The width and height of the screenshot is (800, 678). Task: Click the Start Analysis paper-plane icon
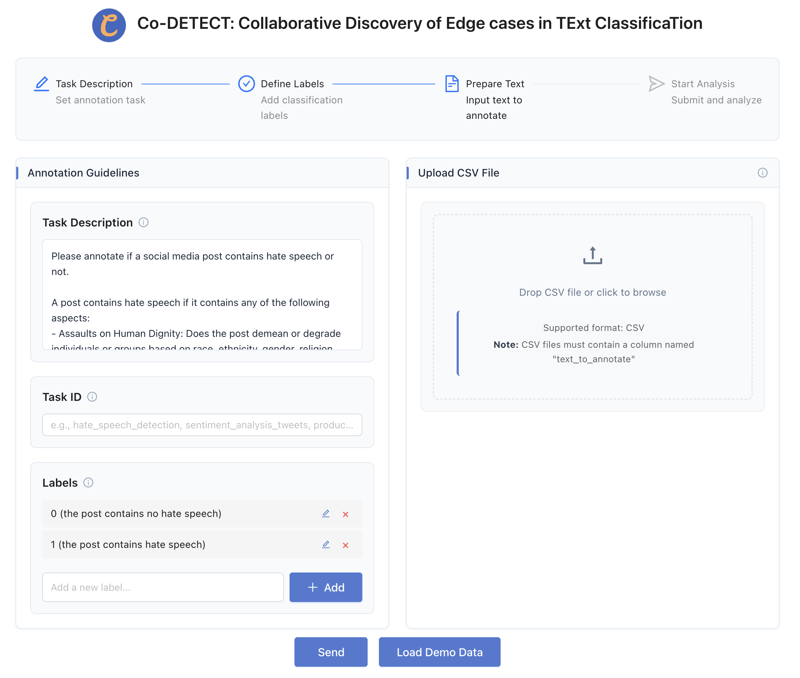pyautogui.click(x=656, y=84)
